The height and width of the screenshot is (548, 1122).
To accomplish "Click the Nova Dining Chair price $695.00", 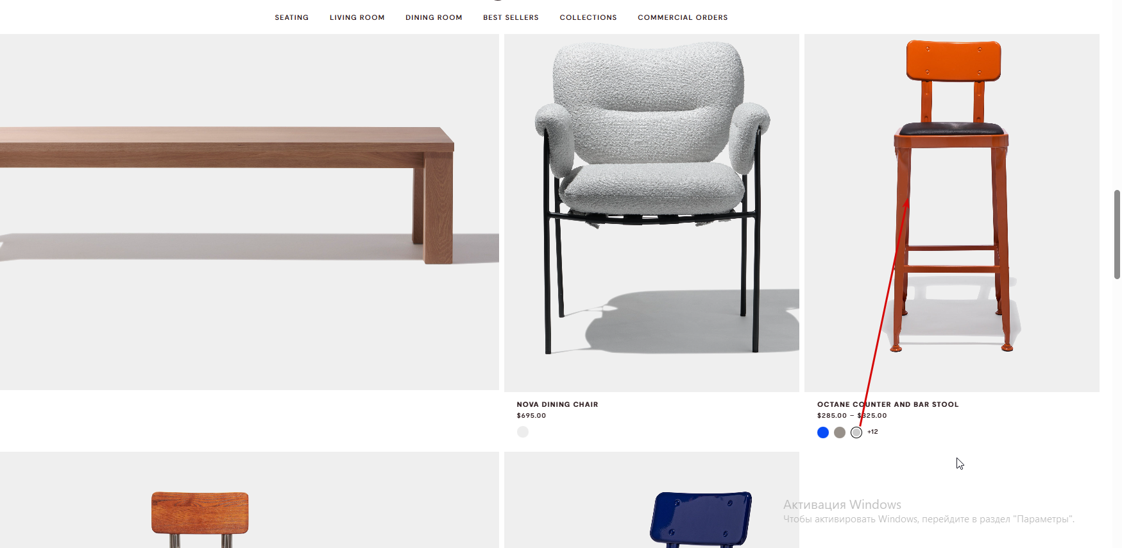I will click(x=531, y=416).
